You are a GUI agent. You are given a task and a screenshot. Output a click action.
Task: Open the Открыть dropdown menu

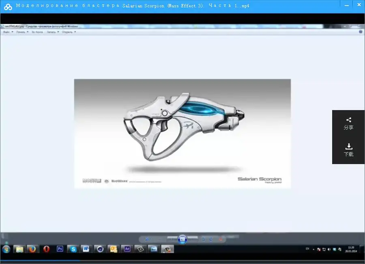[x=69, y=32]
